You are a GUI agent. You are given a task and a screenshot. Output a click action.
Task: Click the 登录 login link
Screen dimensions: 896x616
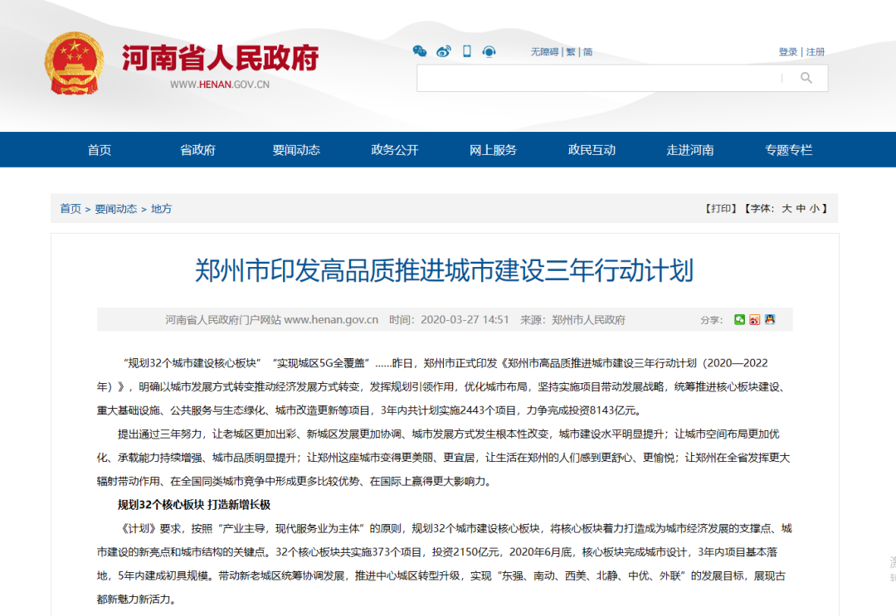[x=786, y=51]
